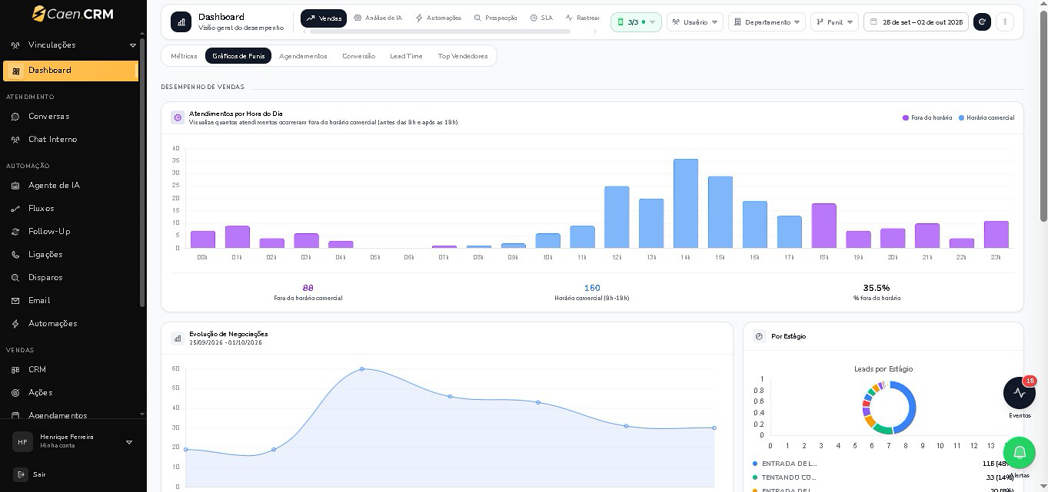Click the calendar icon in date range field
This screenshot has height=492, width=1048.
[873, 22]
